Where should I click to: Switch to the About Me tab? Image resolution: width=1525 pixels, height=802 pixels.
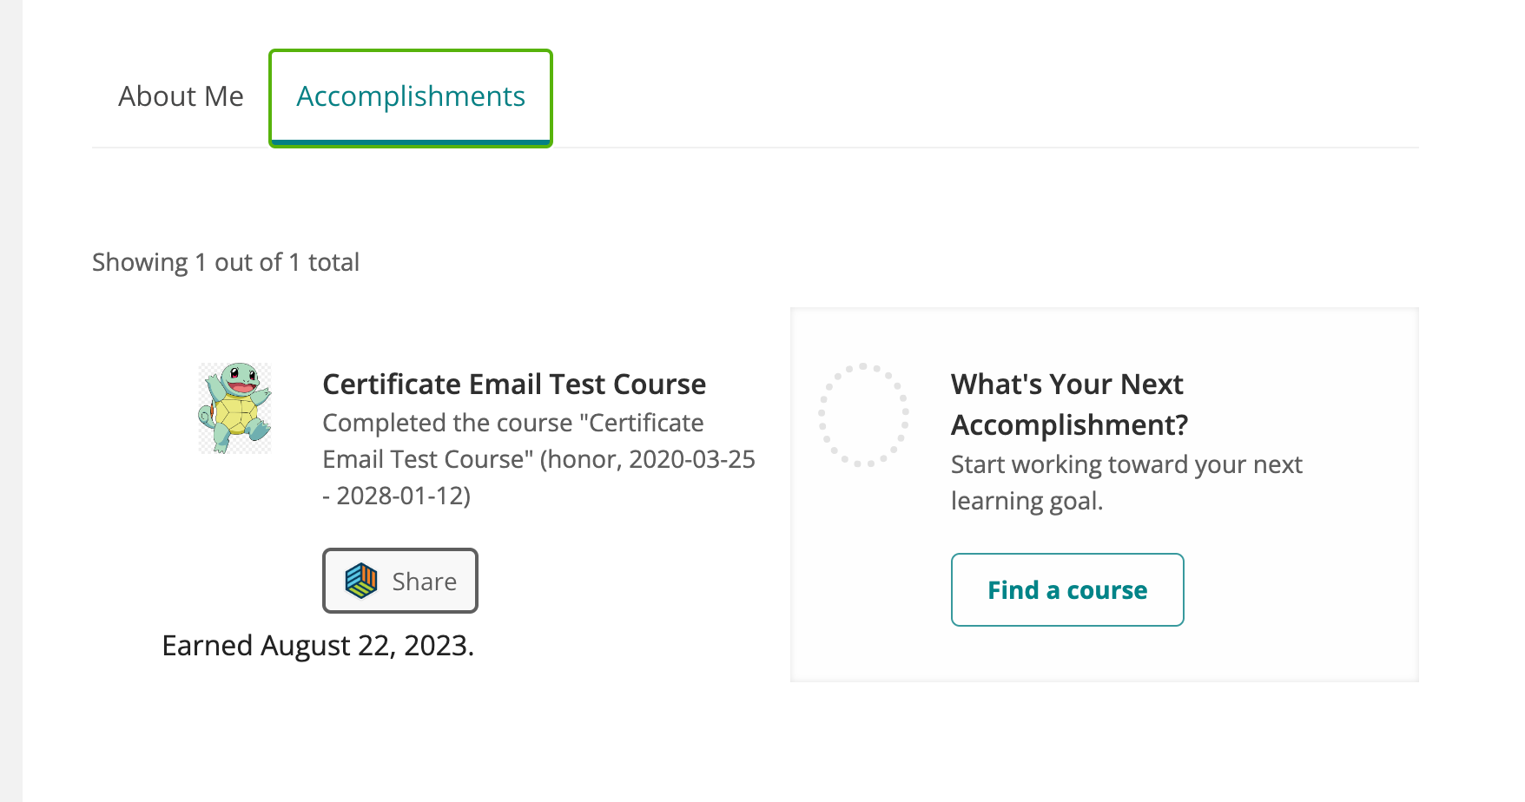pos(181,96)
